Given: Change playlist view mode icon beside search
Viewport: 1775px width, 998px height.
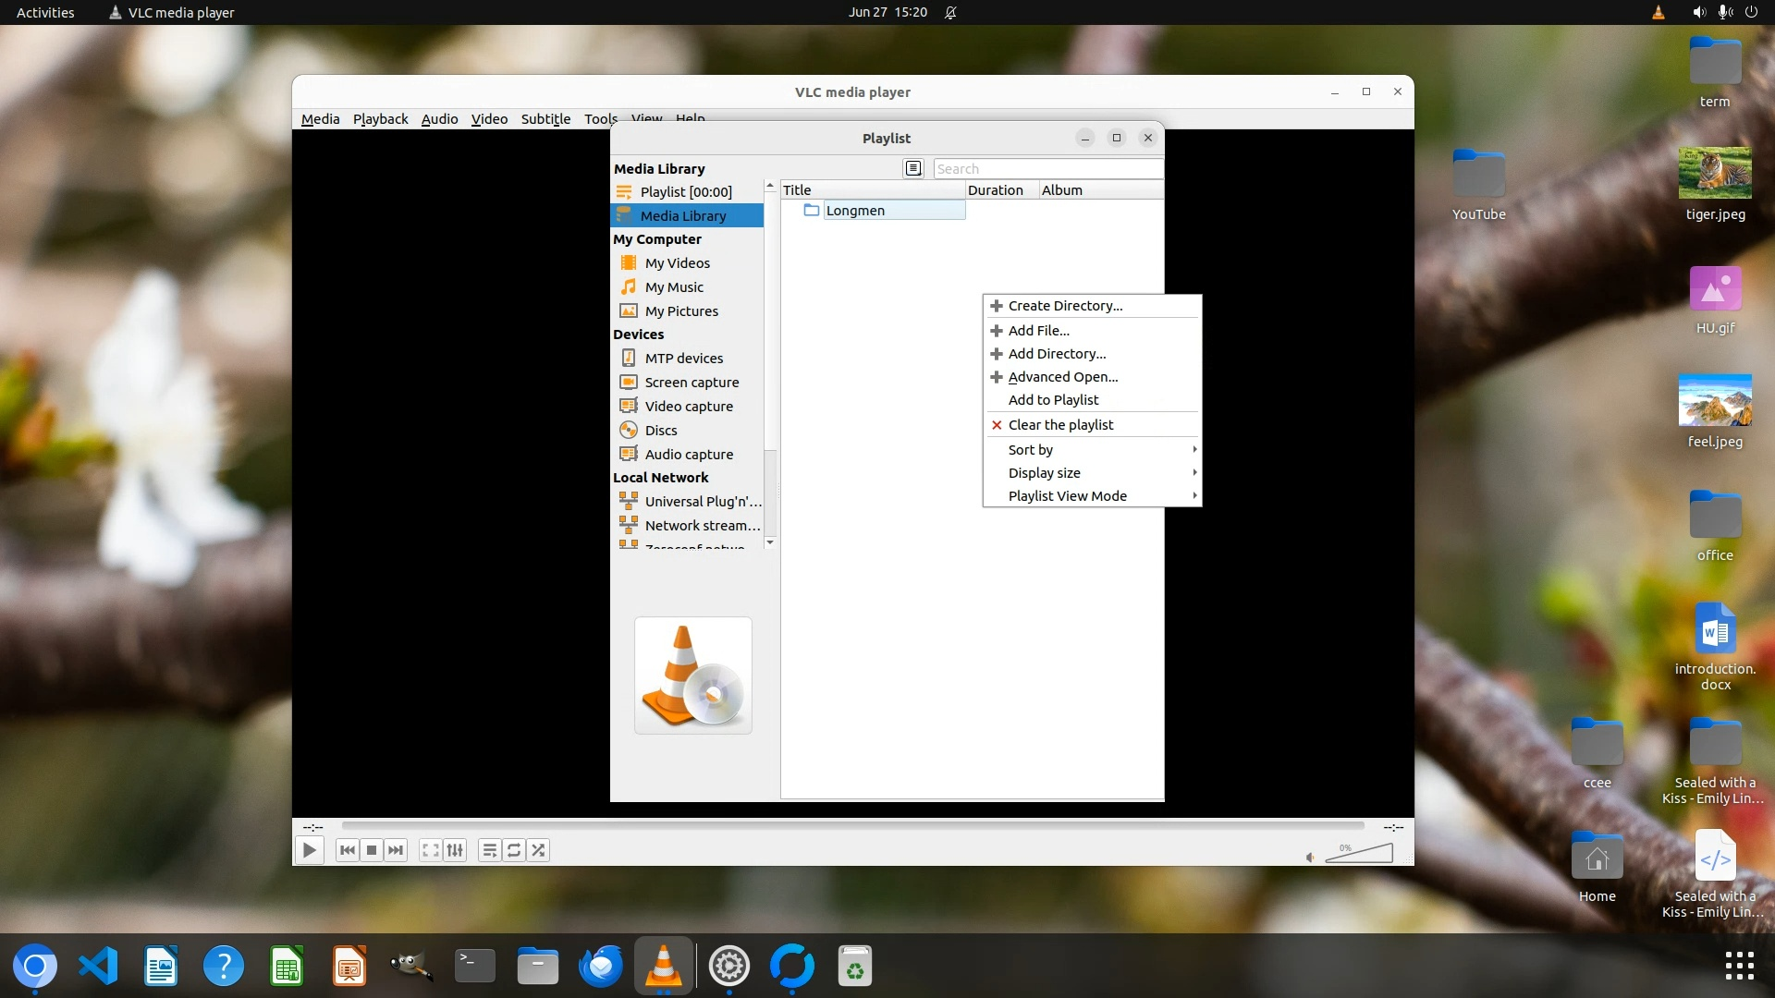Looking at the screenshot, I should 913,168.
